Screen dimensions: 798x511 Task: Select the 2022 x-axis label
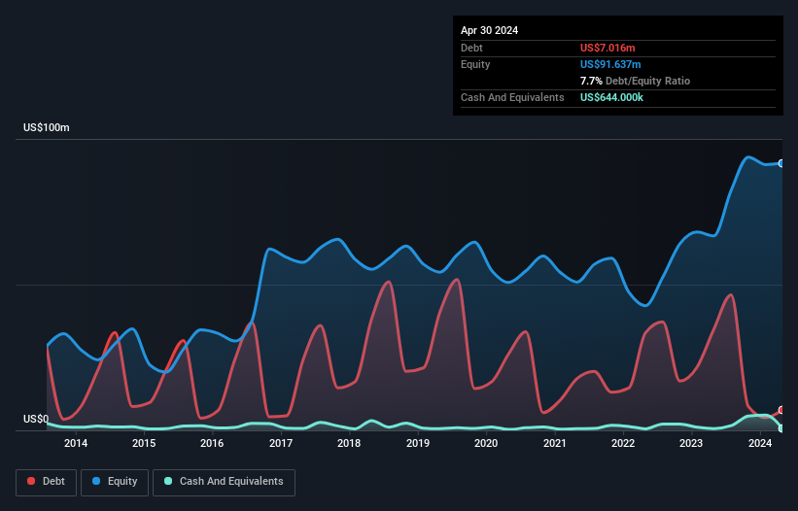622,443
